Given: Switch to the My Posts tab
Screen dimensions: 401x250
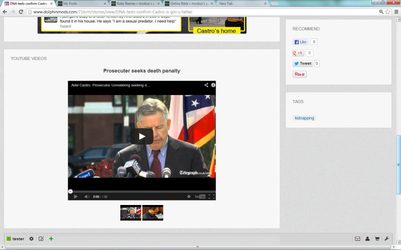Looking at the screenshot, I should (81, 3).
